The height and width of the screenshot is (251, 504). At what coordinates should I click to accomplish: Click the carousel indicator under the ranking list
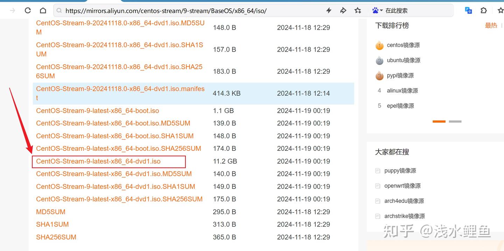tap(439, 121)
